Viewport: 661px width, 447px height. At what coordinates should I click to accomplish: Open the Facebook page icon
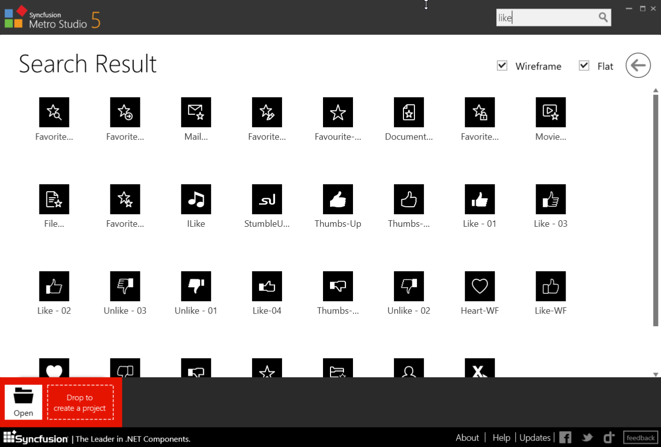(x=565, y=438)
